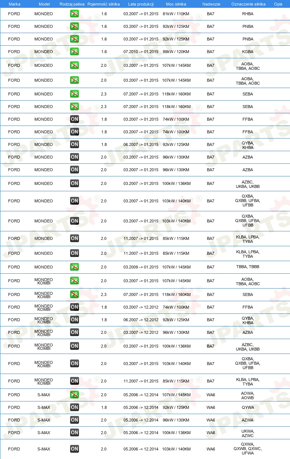
Task: Click the Moc silnika column header
Action: [x=176, y=4]
